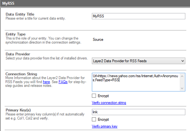
Task: Select the "Source" entity type value text
Action: point(98,40)
